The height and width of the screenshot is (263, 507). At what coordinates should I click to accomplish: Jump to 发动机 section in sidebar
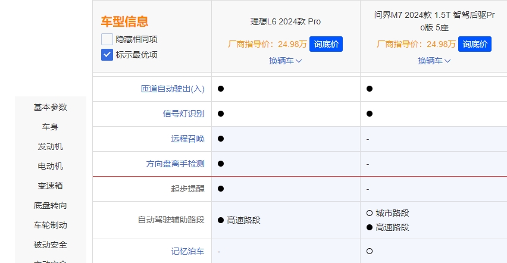click(x=50, y=146)
